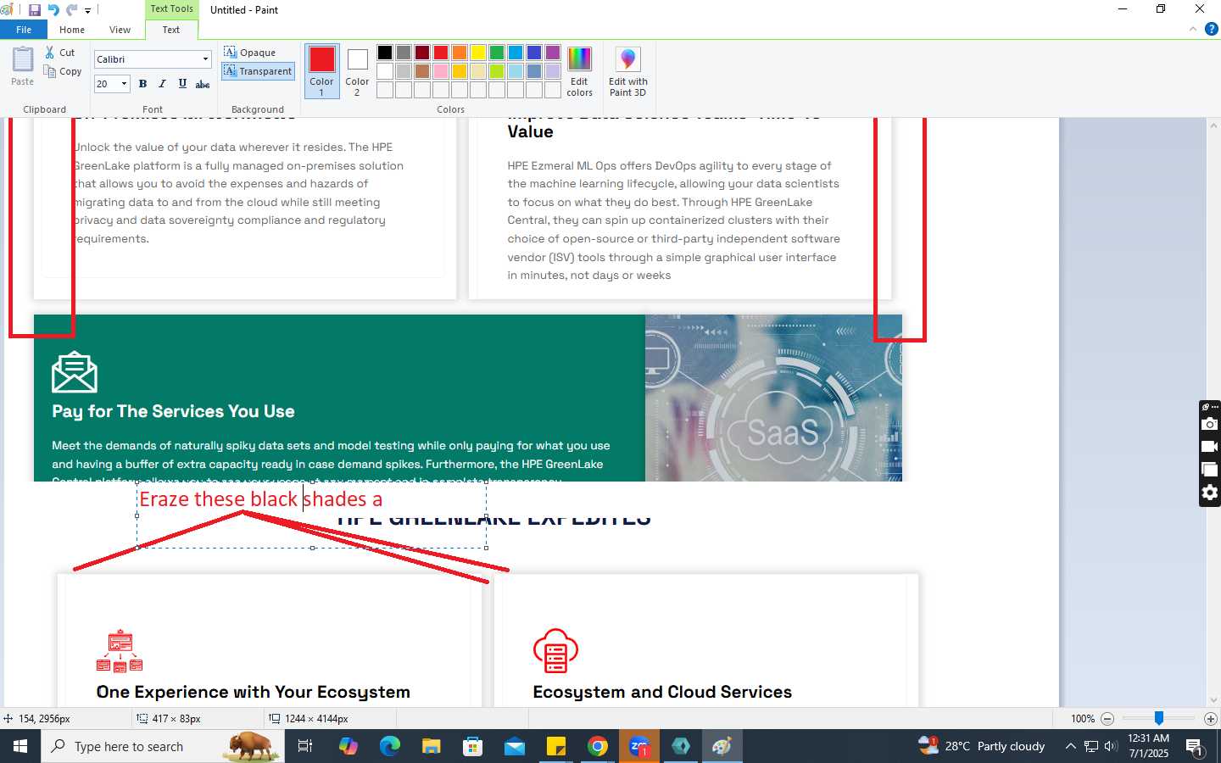Switch to the View ribbon tab
The height and width of the screenshot is (763, 1221).
click(120, 30)
